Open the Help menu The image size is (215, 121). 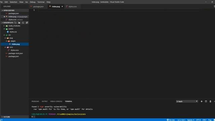click(x=48, y=2)
